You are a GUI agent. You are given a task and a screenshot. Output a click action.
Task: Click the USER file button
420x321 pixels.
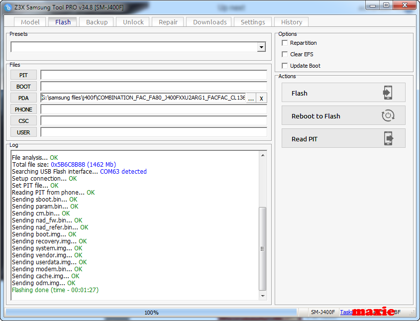coord(23,132)
